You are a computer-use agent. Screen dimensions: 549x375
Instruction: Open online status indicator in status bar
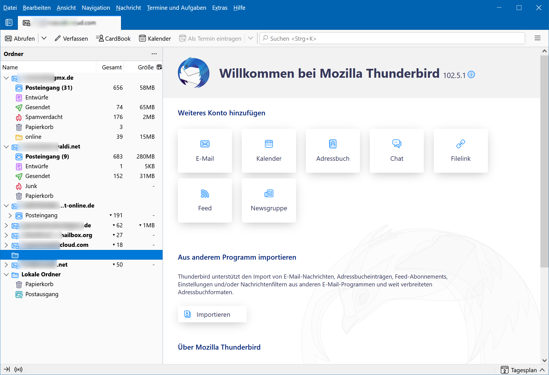point(18,369)
